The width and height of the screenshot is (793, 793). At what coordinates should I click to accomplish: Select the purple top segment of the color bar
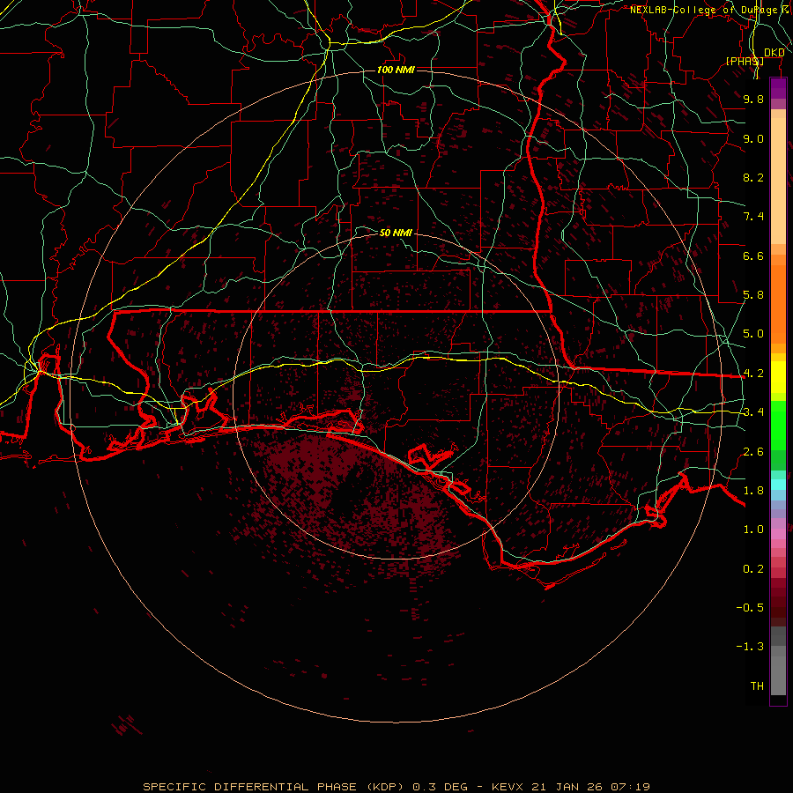(778, 88)
